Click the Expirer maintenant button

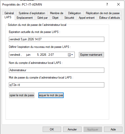[x=91, y=55]
